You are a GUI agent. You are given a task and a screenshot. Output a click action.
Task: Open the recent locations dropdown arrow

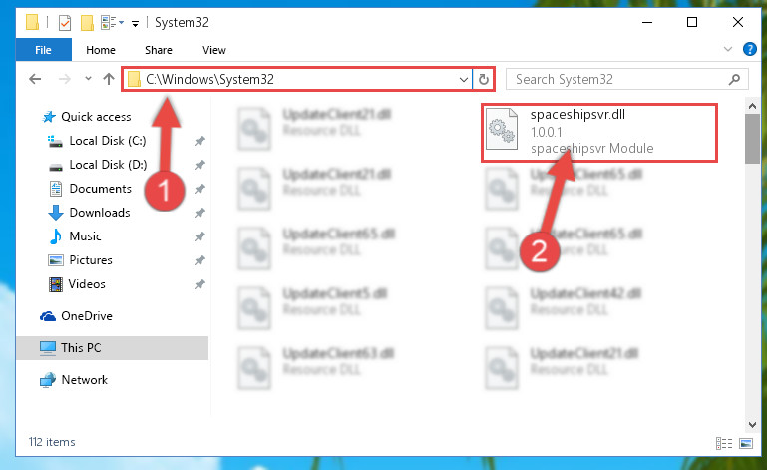click(88, 78)
